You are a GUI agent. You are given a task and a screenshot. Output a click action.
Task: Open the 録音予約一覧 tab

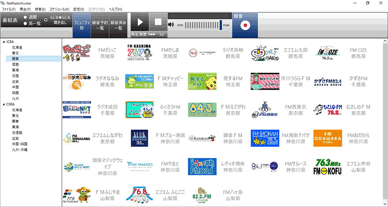100,25
